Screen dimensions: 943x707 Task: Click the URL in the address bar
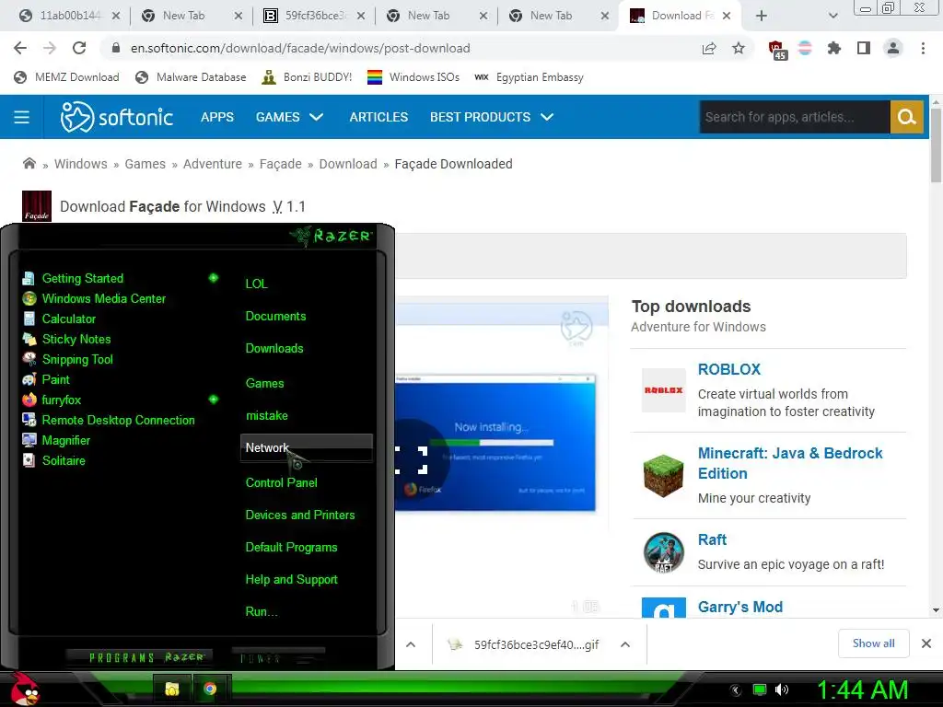300,48
